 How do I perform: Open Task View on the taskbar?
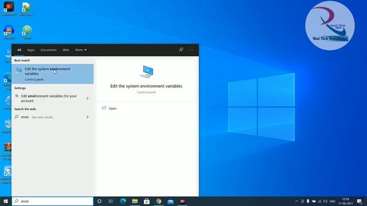(x=111, y=201)
